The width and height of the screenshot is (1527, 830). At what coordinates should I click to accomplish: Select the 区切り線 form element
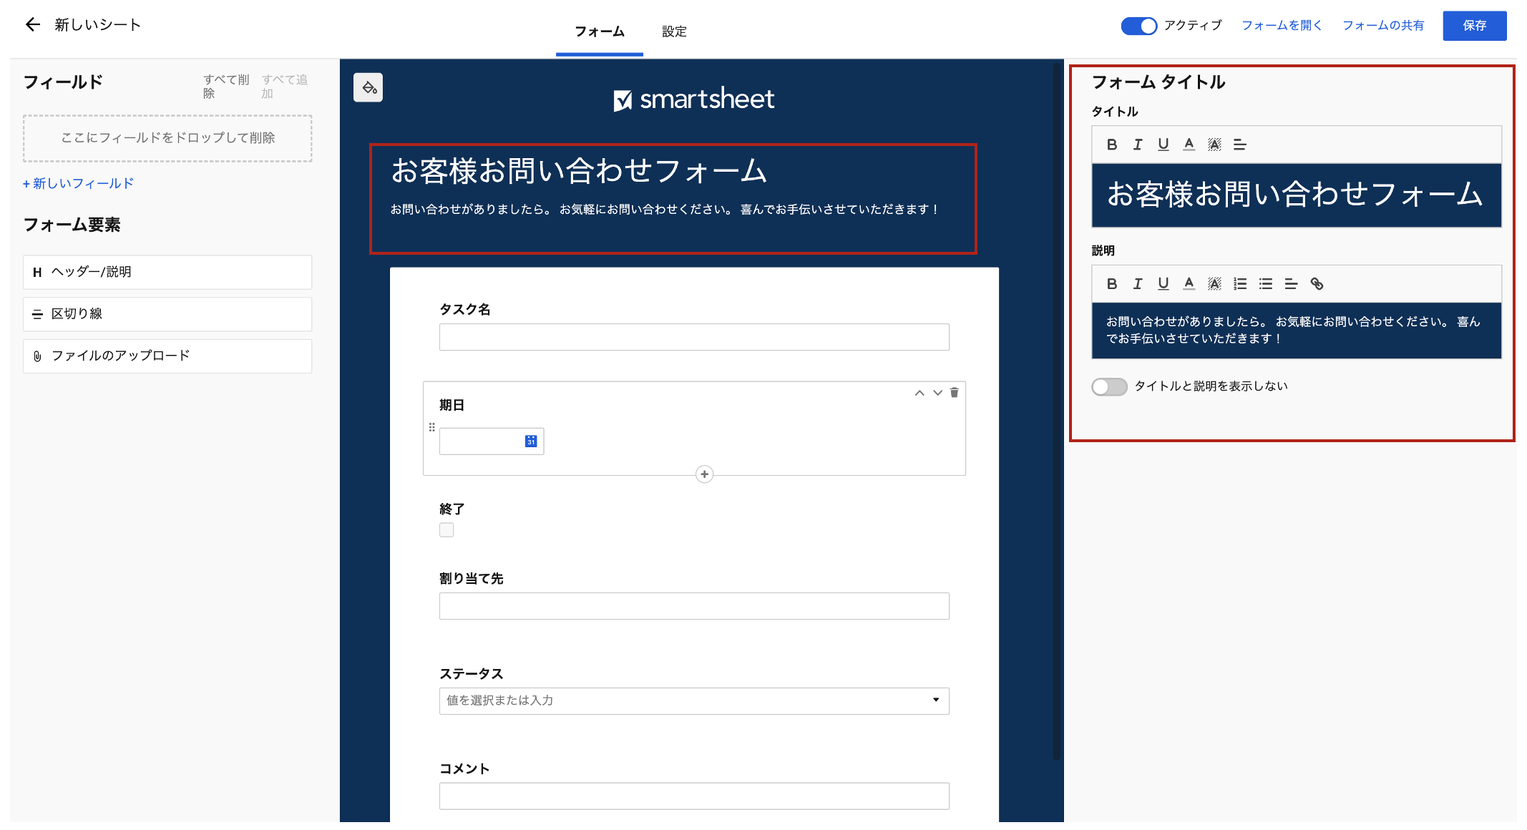(167, 314)
